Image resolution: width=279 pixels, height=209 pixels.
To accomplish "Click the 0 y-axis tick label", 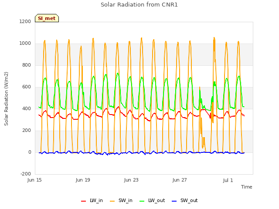I will (x=30, y=152).
